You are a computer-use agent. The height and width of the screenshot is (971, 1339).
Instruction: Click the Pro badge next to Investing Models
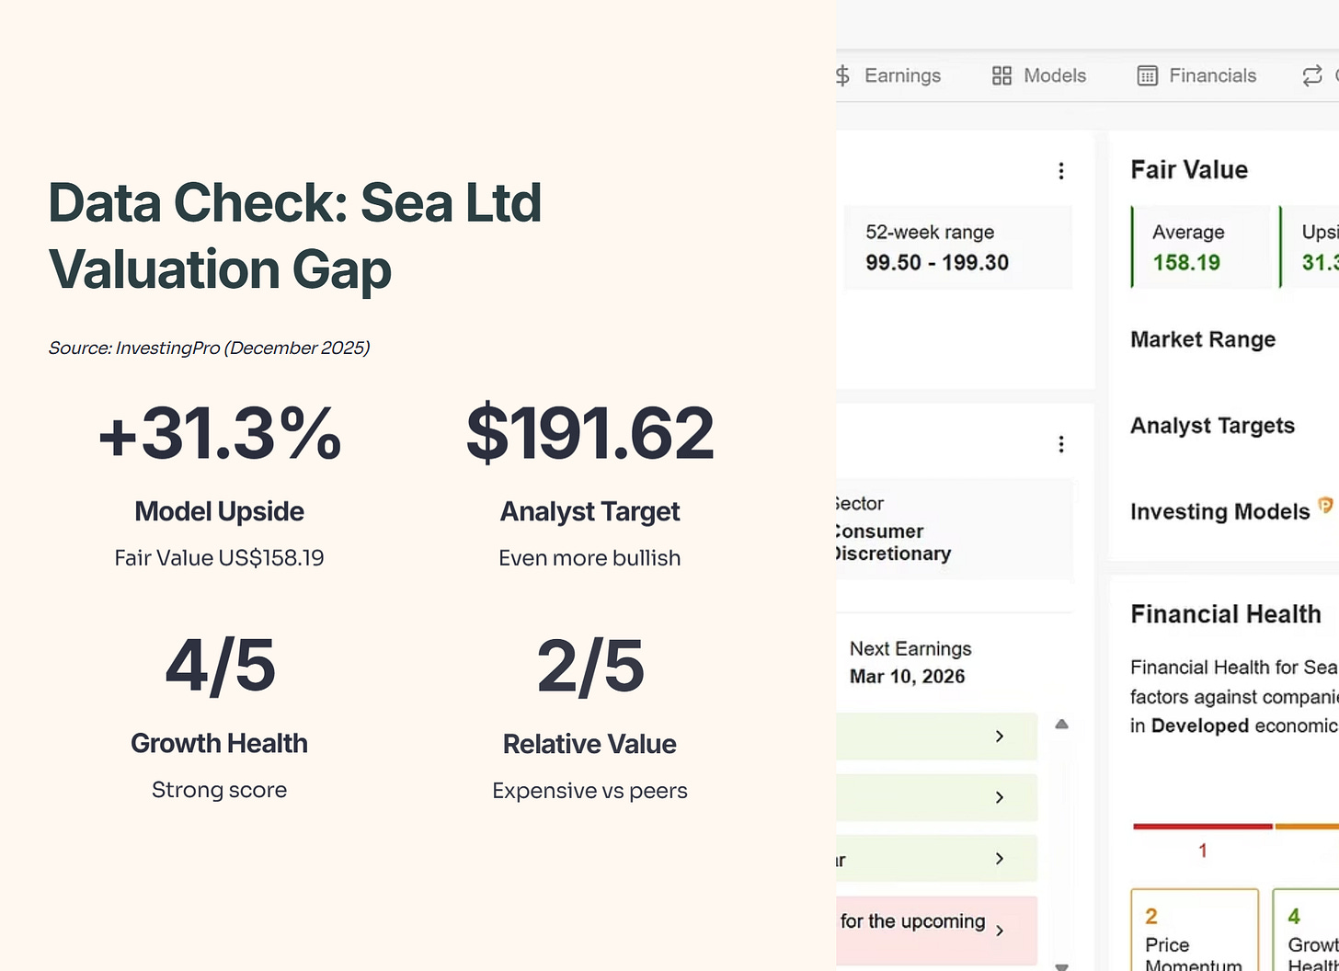point(1325,505)
